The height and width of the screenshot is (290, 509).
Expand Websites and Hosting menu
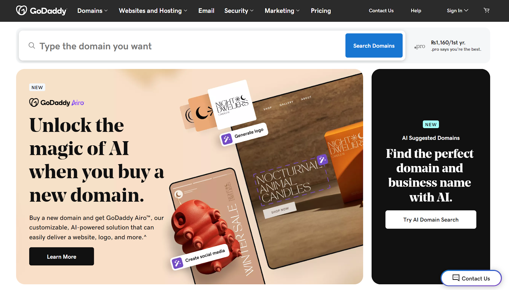click(x=153, y=11)
